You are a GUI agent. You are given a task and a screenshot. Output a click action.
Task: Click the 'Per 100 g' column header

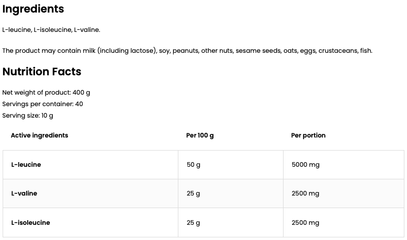pos(200,135)
